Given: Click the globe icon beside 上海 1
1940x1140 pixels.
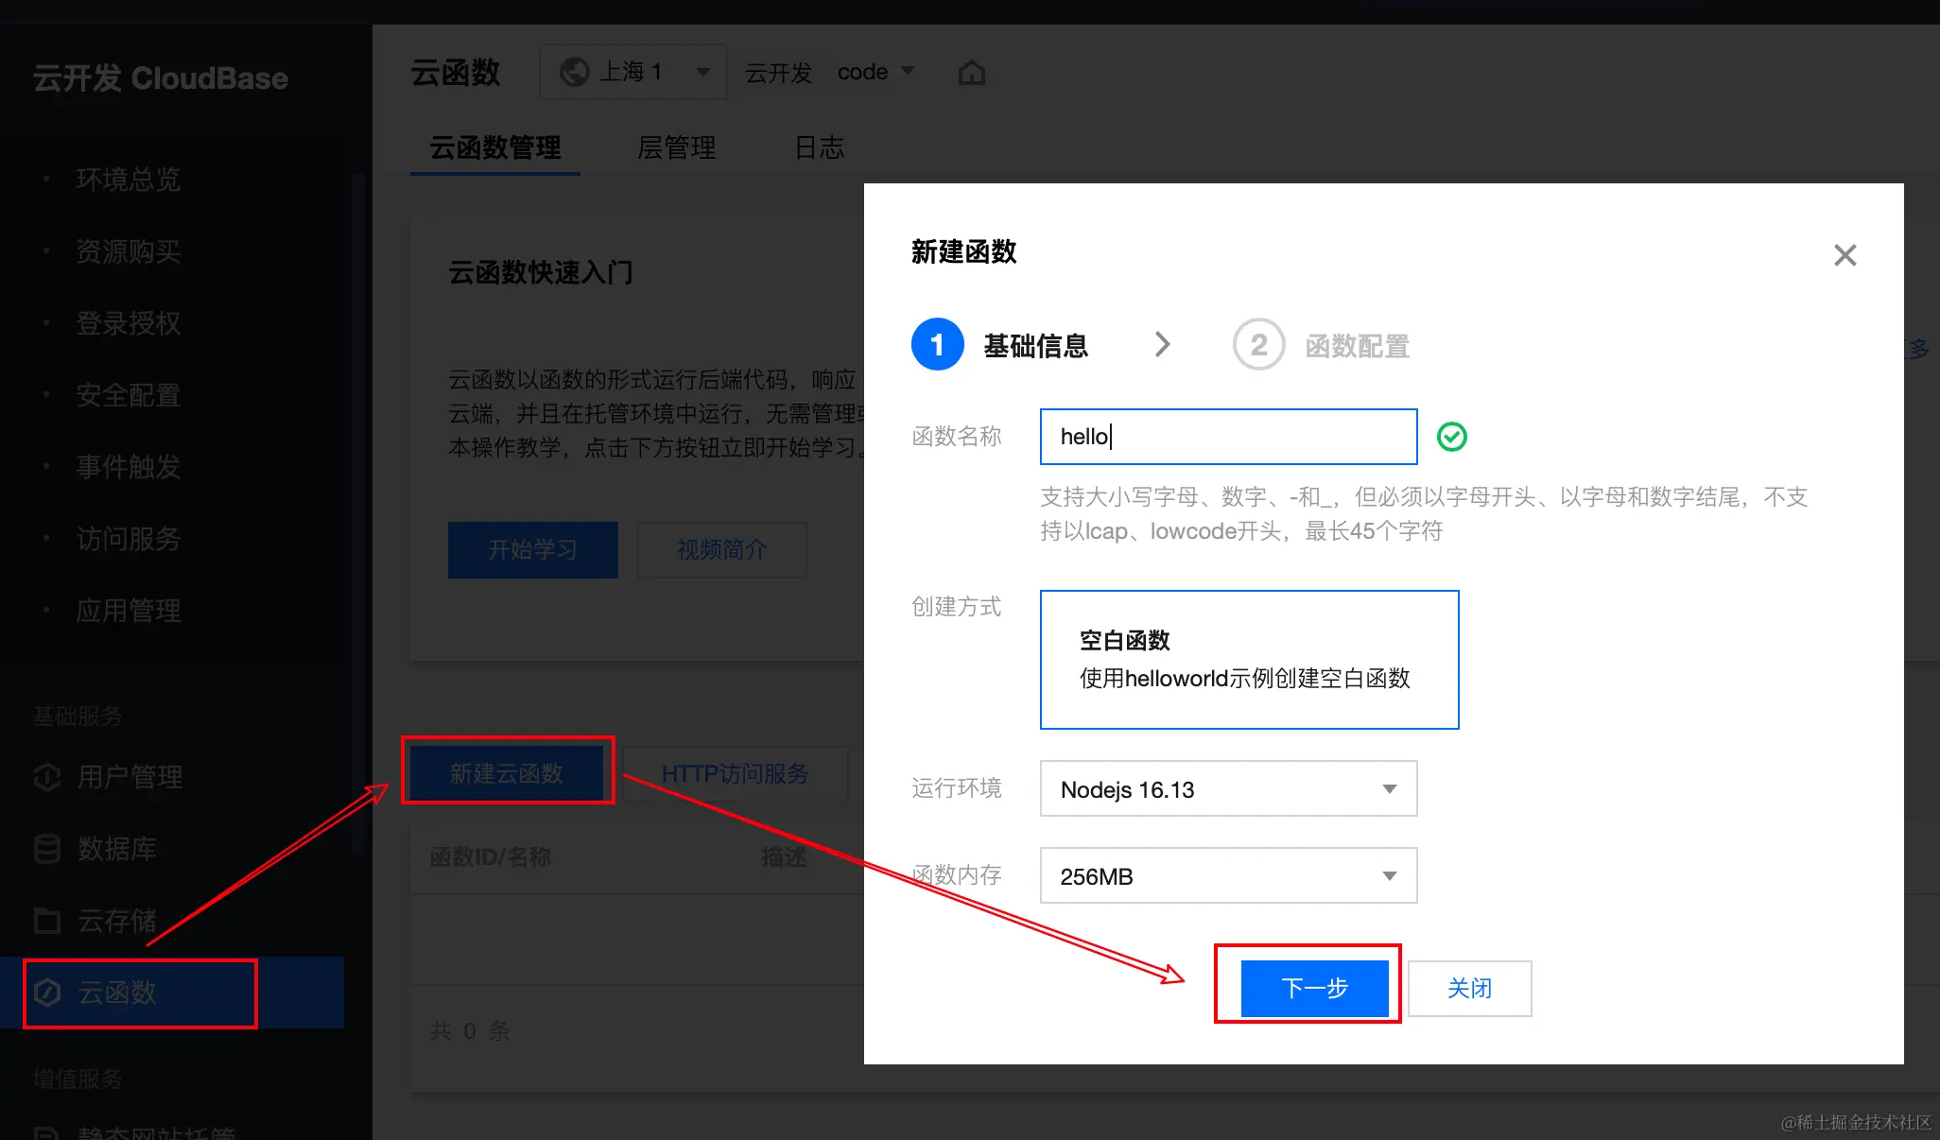Looking at the screenshot, I should [x=574, y=72].
